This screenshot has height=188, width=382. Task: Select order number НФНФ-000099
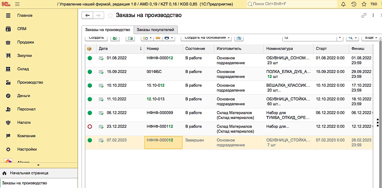click(160, 113)
